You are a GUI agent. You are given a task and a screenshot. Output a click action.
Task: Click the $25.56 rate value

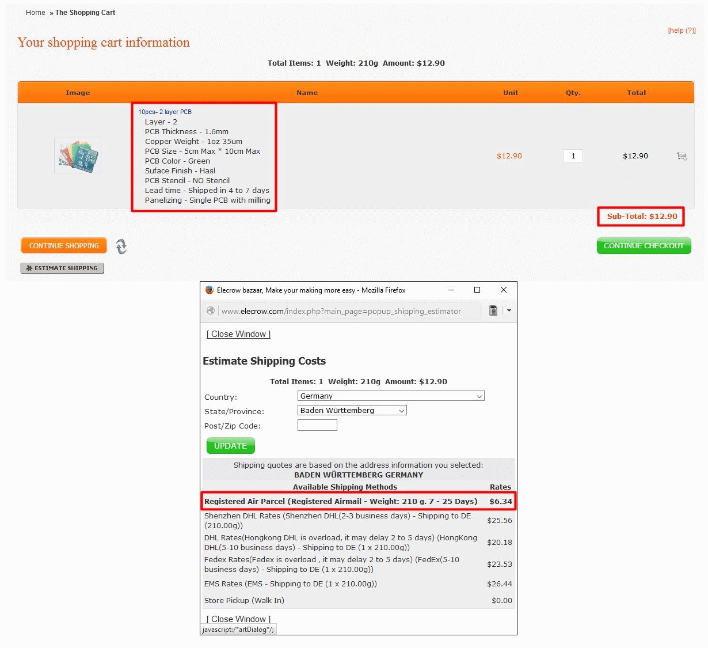[x=500, y=520]
